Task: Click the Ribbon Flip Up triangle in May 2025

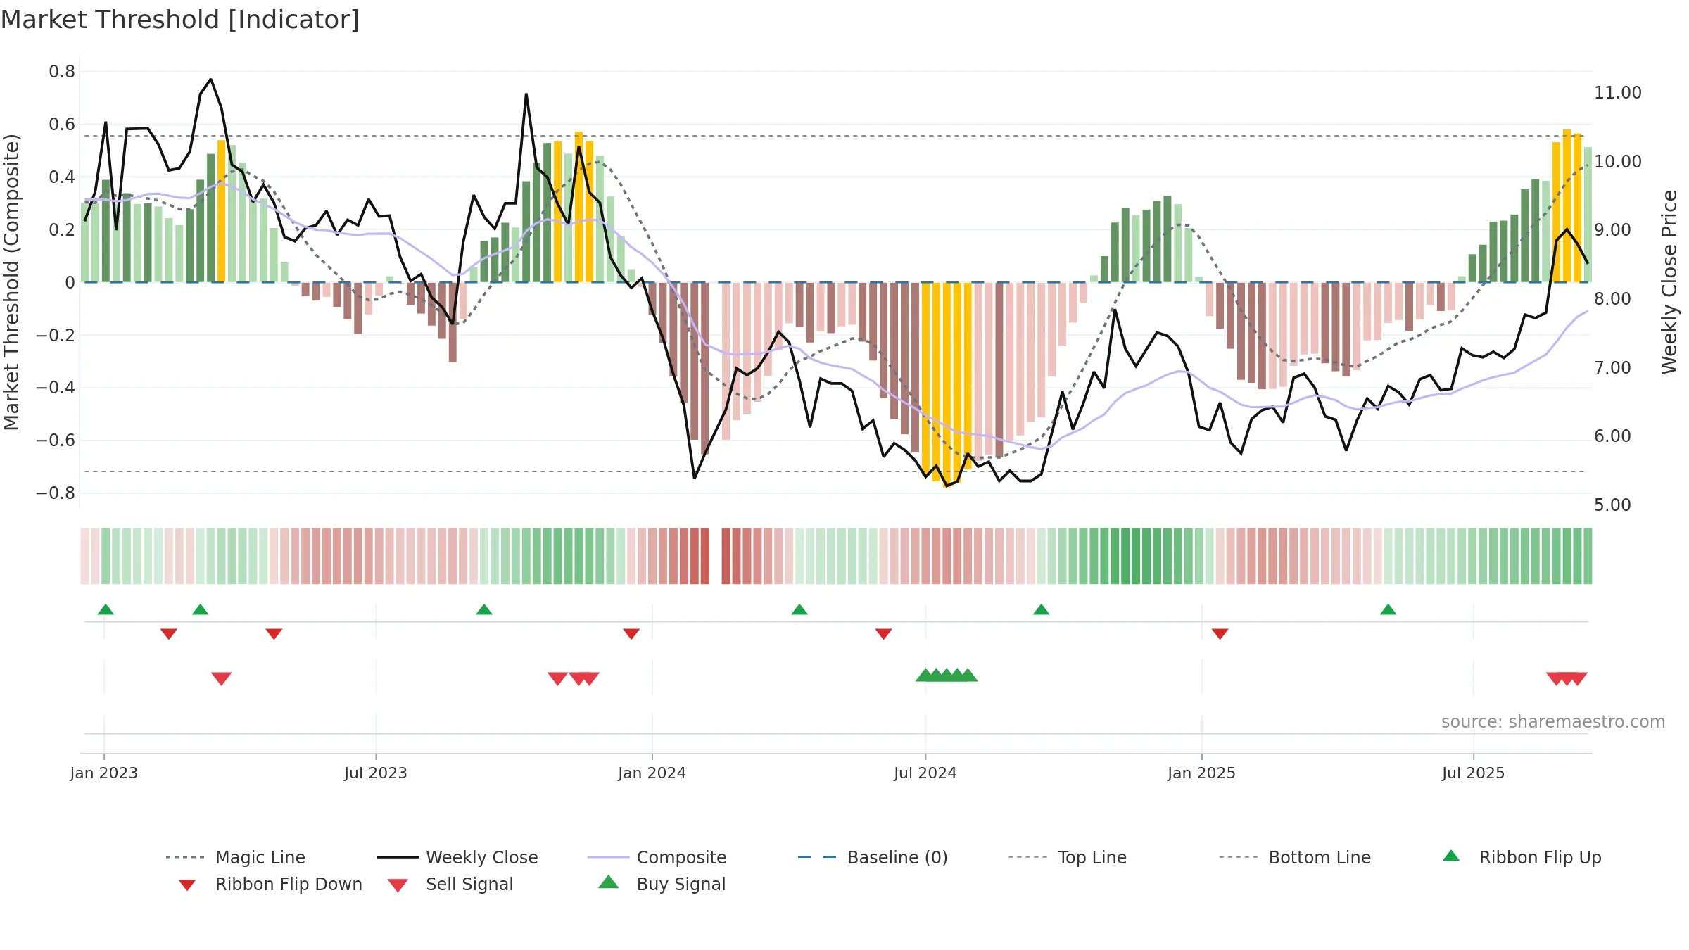Action: pos(1388,609)
